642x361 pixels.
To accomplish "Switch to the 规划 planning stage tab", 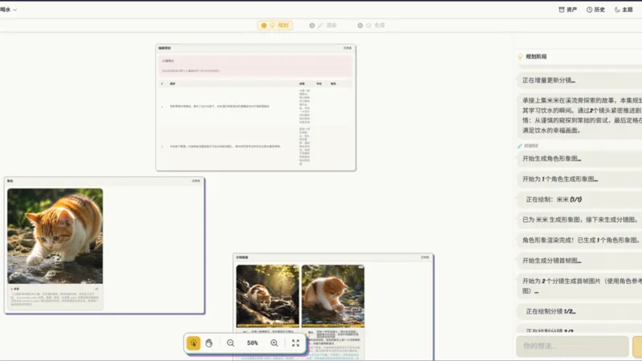I will point(275,26).
